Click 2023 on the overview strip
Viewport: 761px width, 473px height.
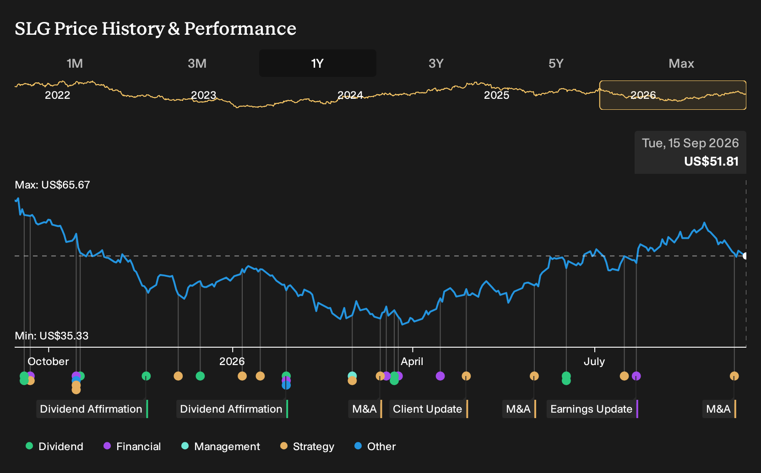(204, 95)
